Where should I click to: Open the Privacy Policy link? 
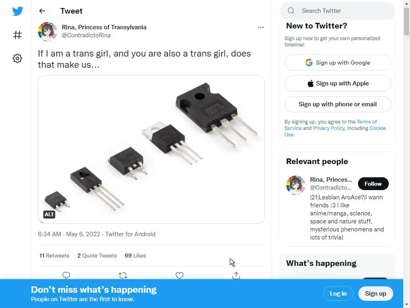click(x=328, y=128)
